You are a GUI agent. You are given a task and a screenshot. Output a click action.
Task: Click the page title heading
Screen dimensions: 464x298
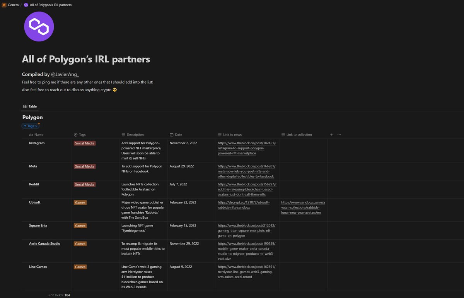click(x=86, y=59)
